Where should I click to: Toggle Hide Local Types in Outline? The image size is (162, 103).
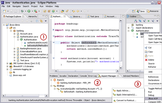153,21
